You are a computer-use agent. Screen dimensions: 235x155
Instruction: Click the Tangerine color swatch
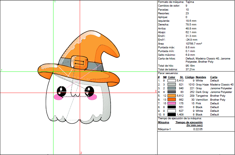[x=172, y=96]
